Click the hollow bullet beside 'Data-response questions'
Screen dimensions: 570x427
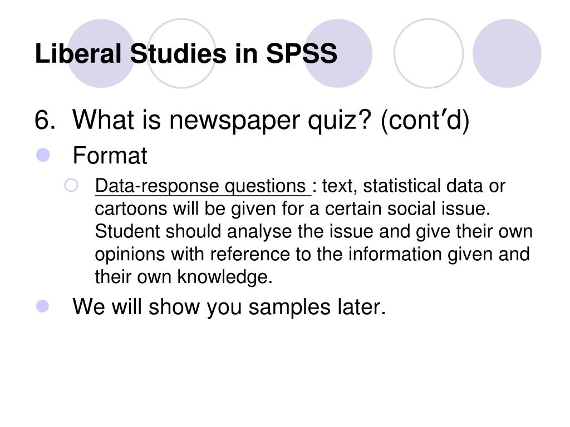tap(71, 185)
